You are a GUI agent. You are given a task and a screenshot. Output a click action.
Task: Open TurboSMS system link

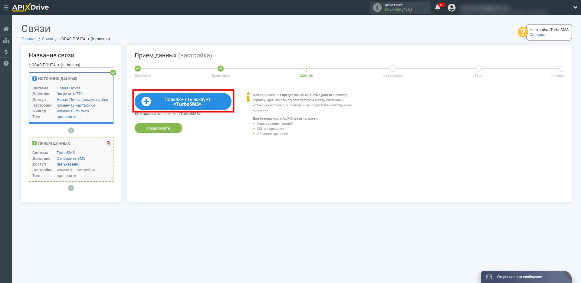(x=66, y=153)
